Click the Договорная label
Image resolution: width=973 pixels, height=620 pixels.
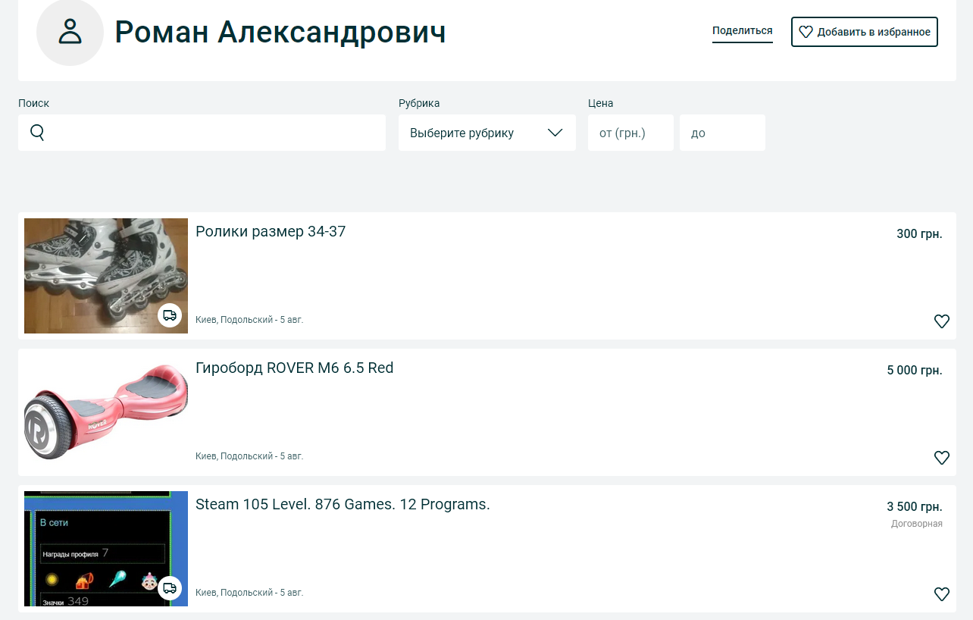pos(917,524)
